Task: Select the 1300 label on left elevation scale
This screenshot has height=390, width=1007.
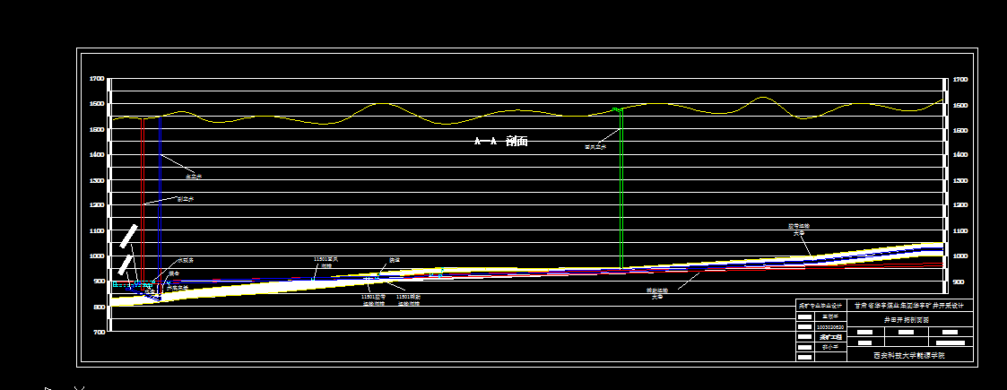Action: (x=97, y=180)
